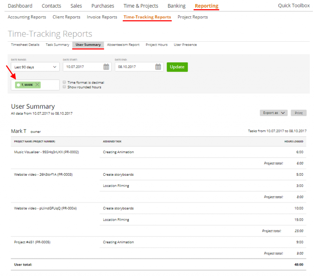Select Website video PR-0004 project name

coord(45,208)
